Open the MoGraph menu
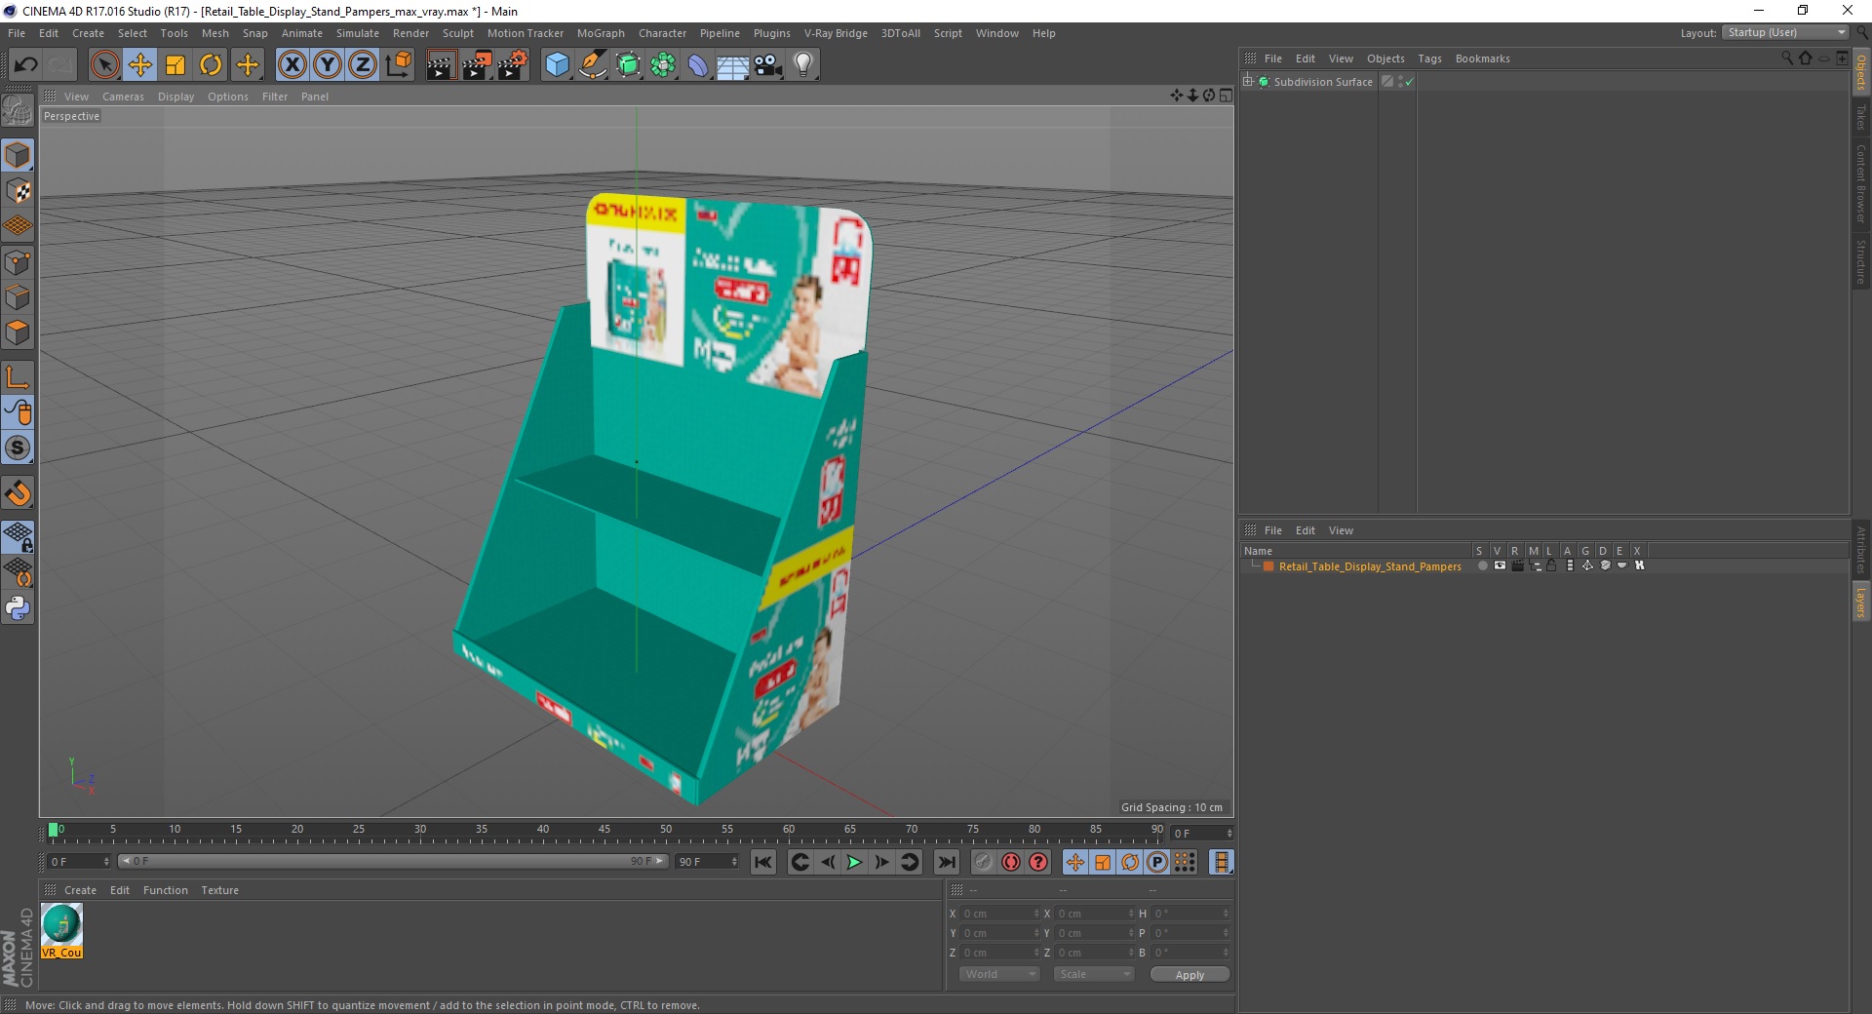Screen dimensions: 1872x1014 point(601,33)
